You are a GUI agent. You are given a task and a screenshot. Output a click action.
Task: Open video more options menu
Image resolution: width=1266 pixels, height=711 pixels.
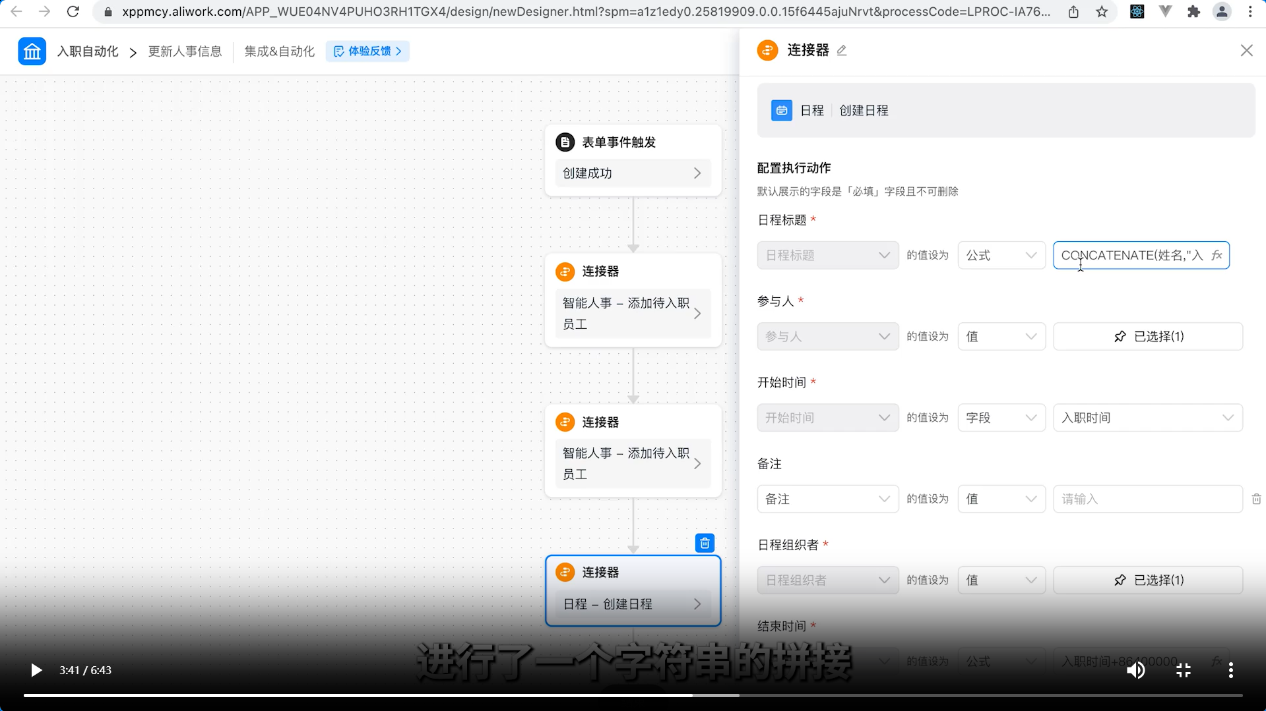coord(1231,670)
